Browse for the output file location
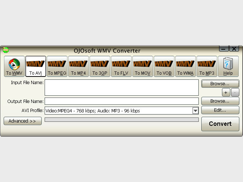Screen dimensions: 243x182 [220, 101]
